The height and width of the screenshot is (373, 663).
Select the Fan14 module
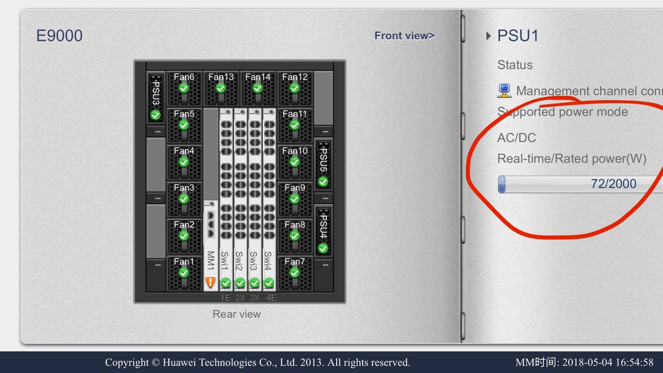coord(258,89)
